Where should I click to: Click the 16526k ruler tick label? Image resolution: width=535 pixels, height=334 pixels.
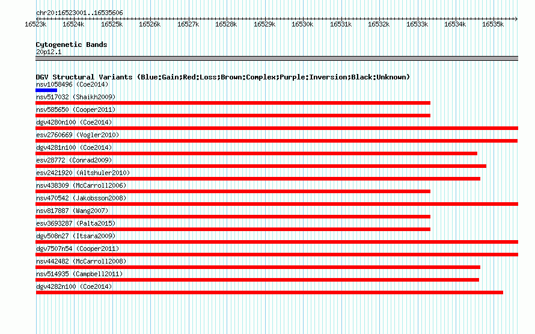coord(150,24)
